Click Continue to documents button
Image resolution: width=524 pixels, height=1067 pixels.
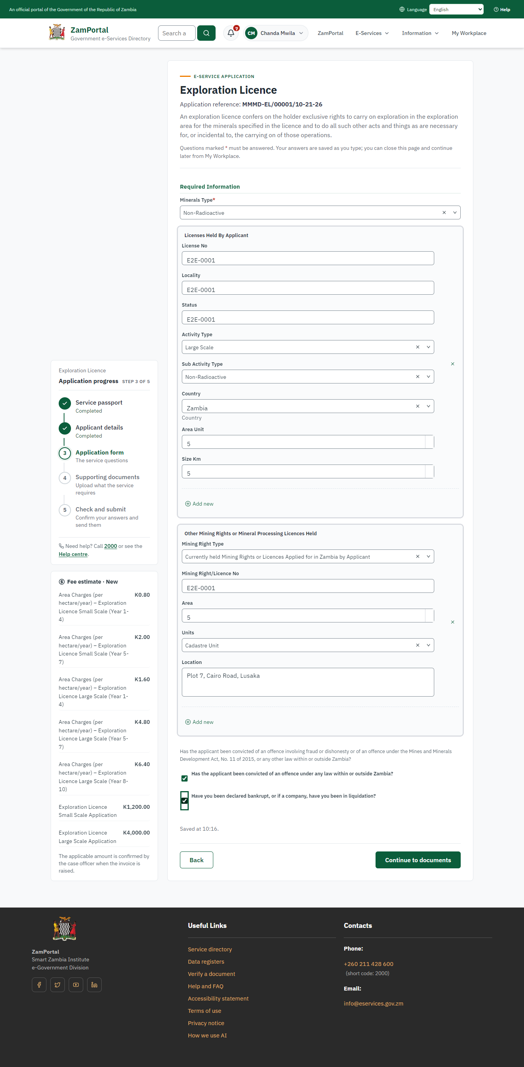coord(418,860)
